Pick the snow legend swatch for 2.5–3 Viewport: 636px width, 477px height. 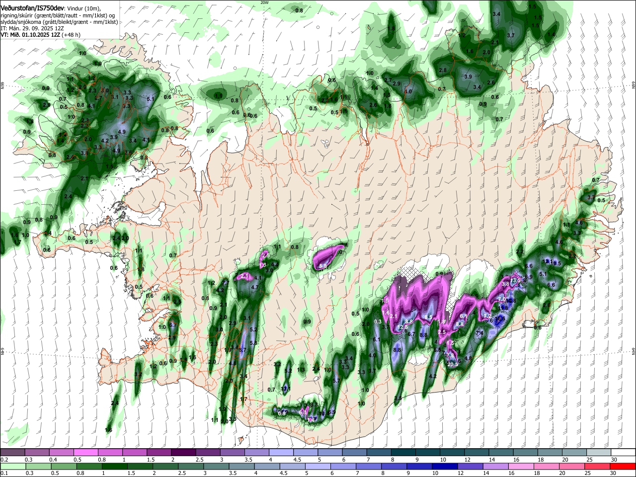[x=207, y=453]
